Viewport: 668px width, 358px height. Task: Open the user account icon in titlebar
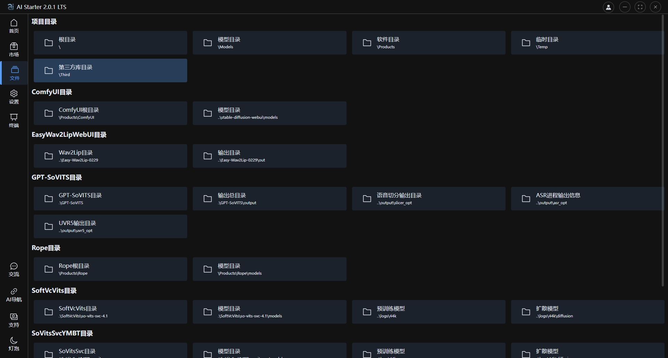pyautogui.click(x=609, y=7)
